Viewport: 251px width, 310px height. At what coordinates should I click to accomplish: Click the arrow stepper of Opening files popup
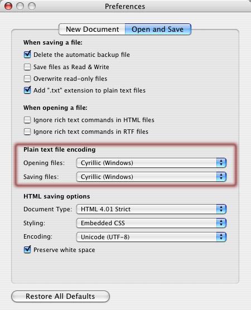[221, 163]
